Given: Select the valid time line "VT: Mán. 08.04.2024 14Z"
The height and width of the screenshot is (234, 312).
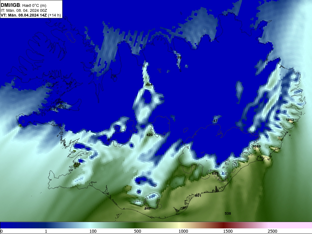Looking at the screenshot, I should pos(24,15).
